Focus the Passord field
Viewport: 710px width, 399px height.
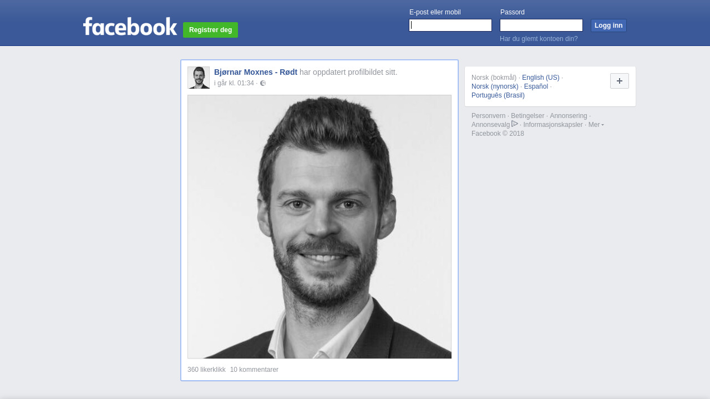coord(541,25)
